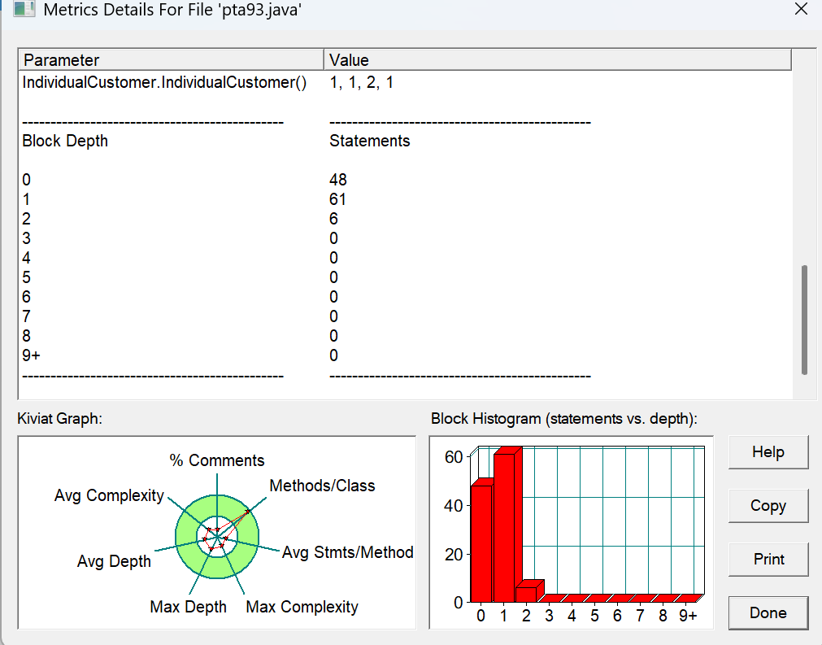Image resolution: width=822 pixels, height=645 pixels.
Task: Close the Metrics Details dialog
Action: 801,9
